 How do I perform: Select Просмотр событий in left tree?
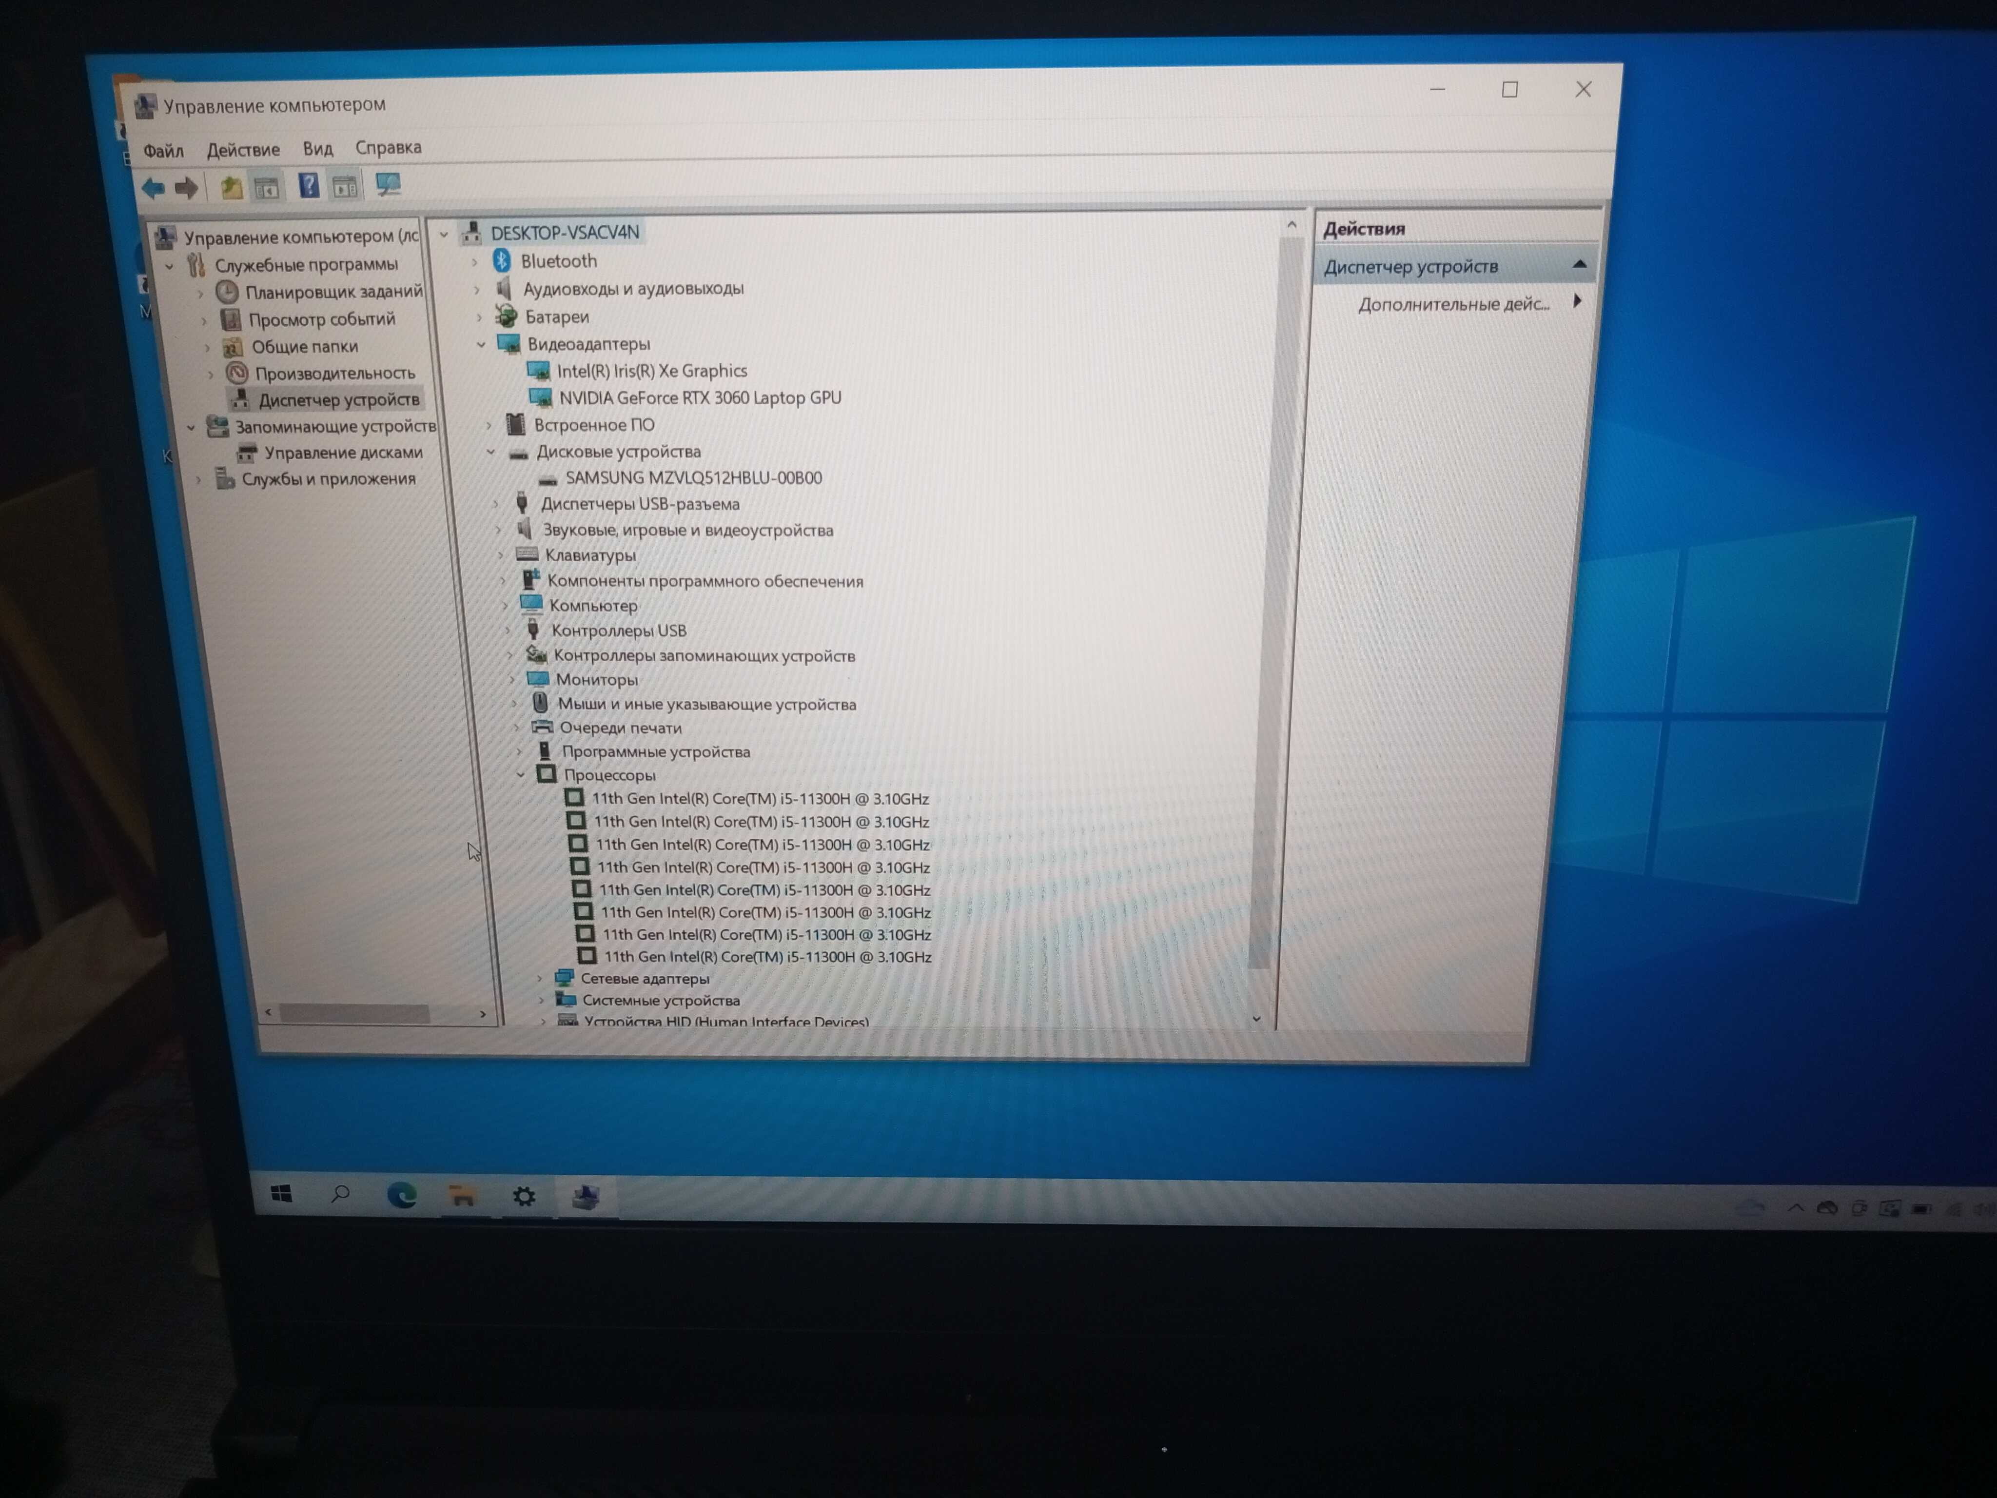(322, 320)
